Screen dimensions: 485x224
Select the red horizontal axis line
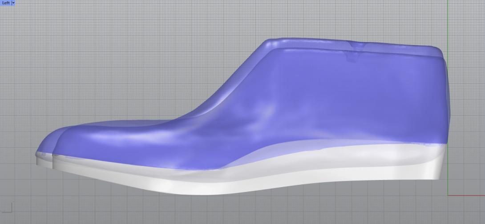tap(467, 195)
